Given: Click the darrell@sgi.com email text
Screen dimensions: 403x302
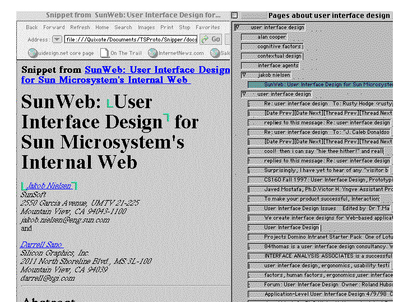Looking at the screenshot, I should tap(48, 278).
